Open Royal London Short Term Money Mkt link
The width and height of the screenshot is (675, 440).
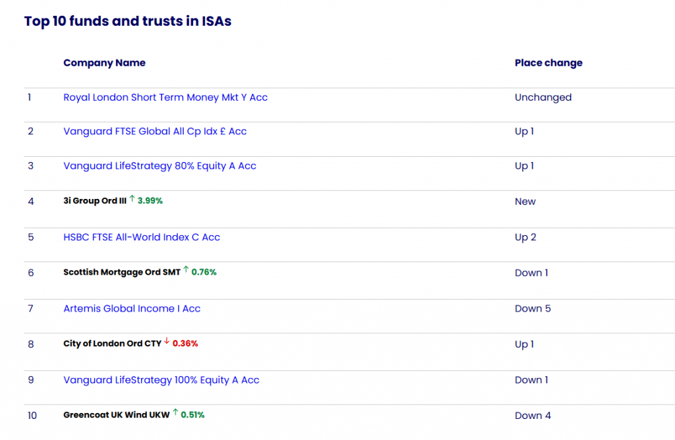[x=165, y=97]
